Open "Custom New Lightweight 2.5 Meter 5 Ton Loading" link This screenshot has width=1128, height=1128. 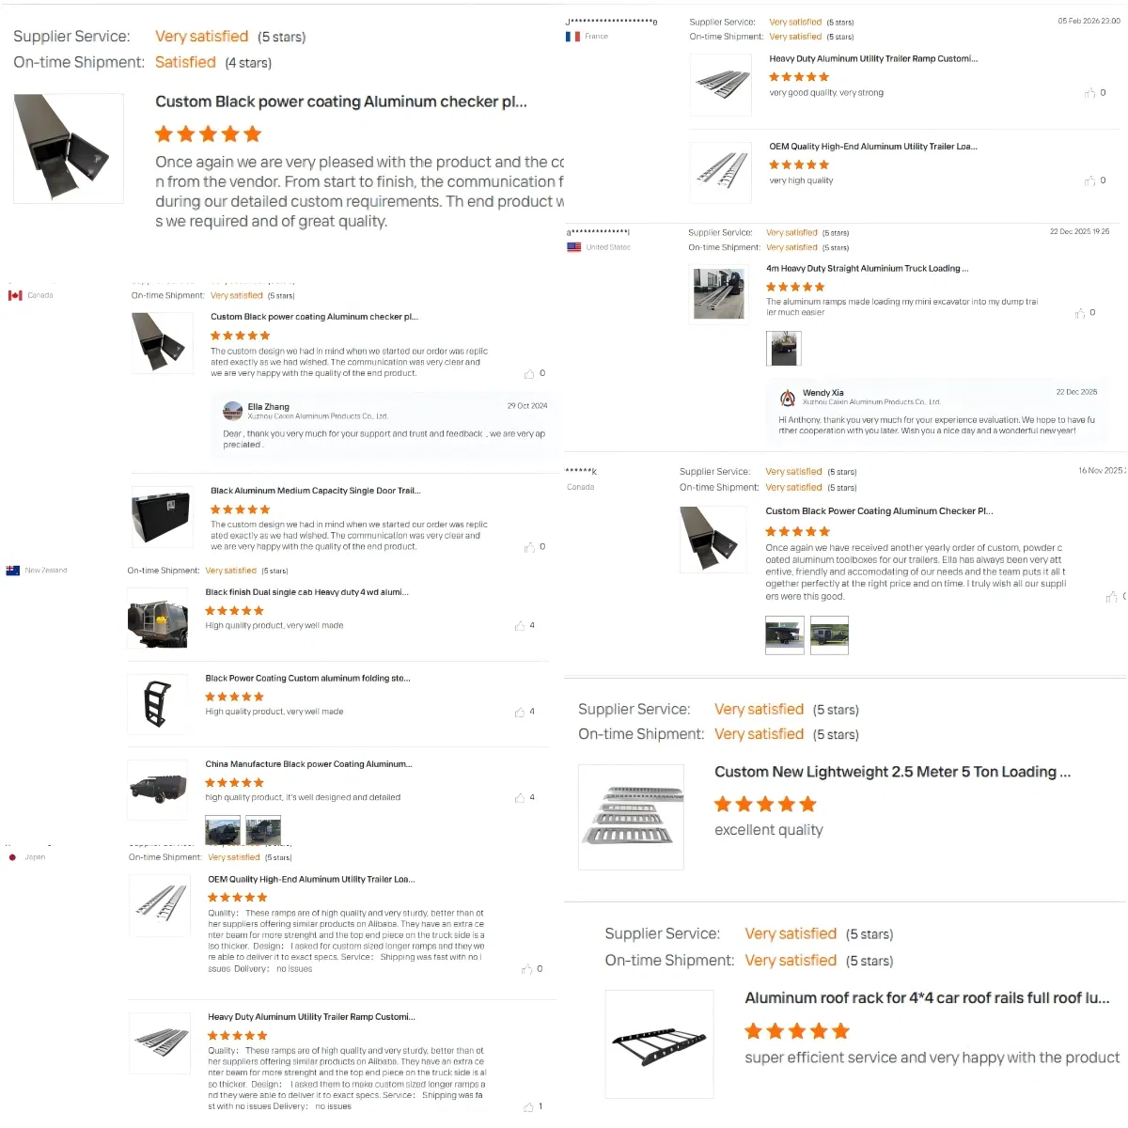click(x=892, y=772)
